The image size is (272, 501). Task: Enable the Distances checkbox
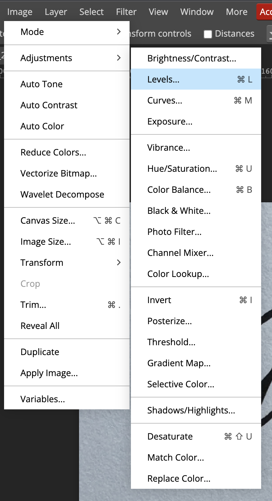pos(208,34)
